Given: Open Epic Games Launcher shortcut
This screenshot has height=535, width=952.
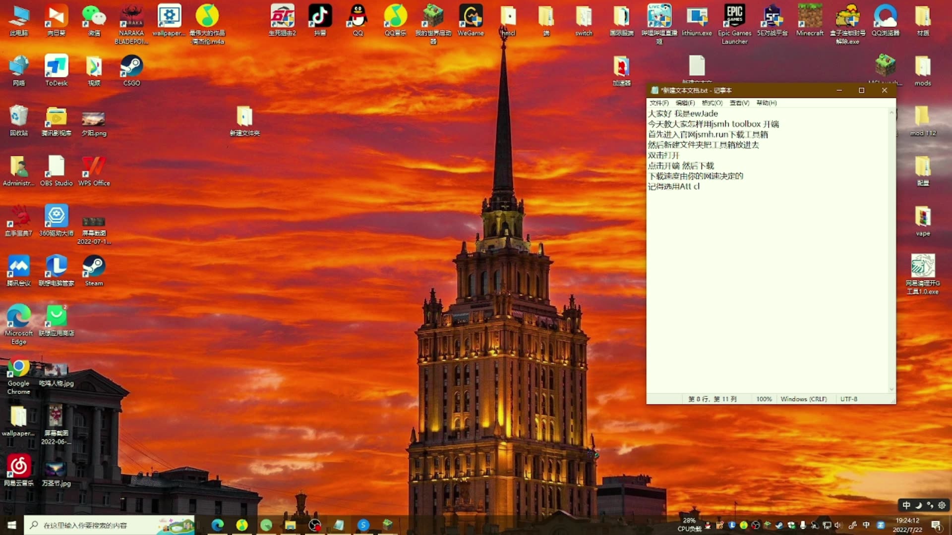Looking at the screenshot, I should point(734,24).
